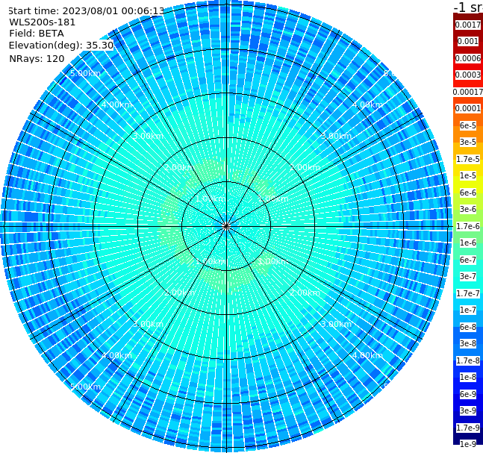Click the Elevation(deg): 35.30 annotation
This screenshot has height=453, width=483.
(61, 46)
